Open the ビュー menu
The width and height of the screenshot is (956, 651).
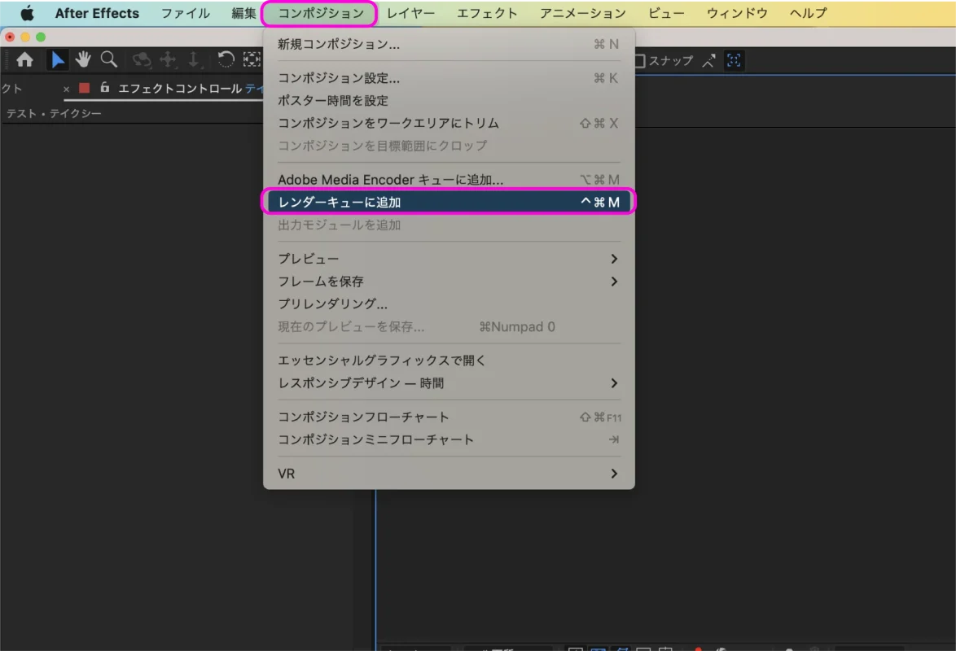[x=666, y=13]
